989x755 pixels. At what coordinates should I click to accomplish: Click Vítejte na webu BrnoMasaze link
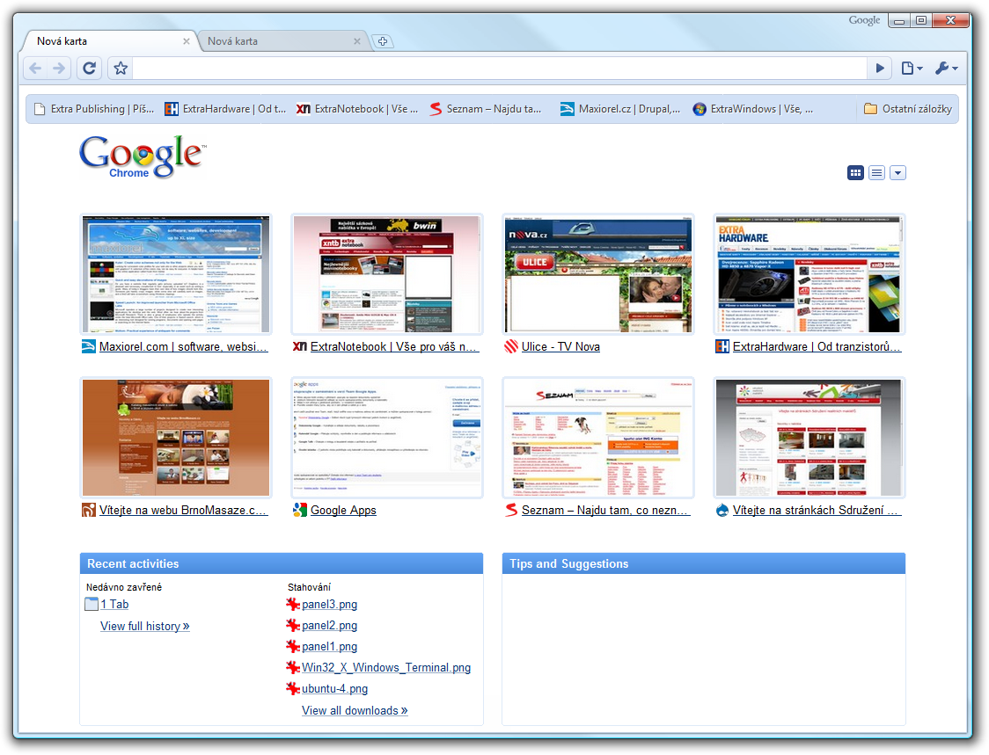(184, 511)
